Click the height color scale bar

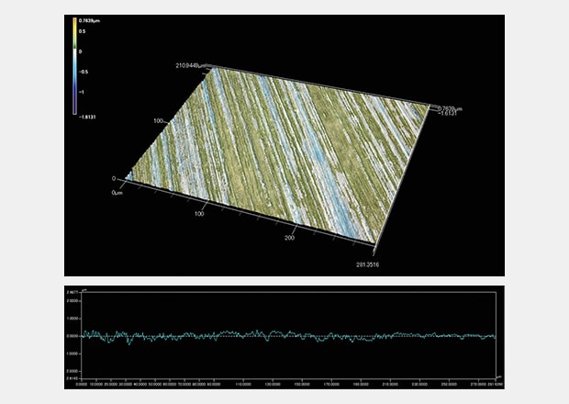[x=75, y=66]
